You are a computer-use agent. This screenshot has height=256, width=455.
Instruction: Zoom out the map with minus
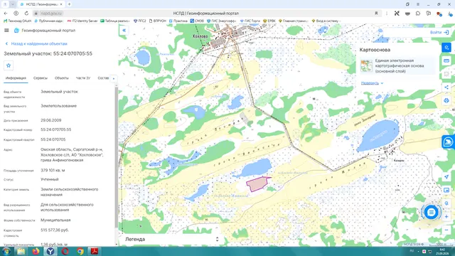446,230
